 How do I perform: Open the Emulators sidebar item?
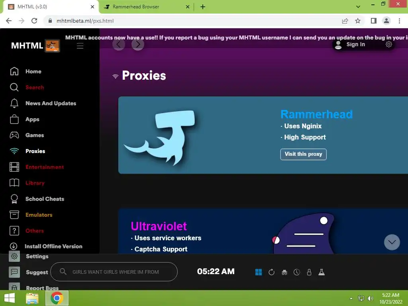31,215
